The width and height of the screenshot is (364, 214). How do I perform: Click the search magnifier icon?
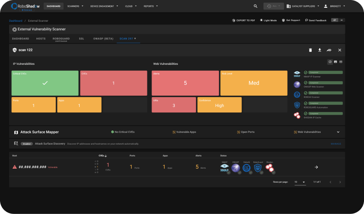click(x=255, y=6)
